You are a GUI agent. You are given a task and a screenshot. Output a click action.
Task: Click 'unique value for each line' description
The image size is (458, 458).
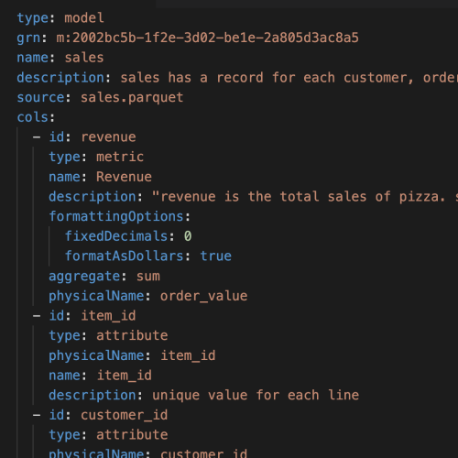click(256, 395)
